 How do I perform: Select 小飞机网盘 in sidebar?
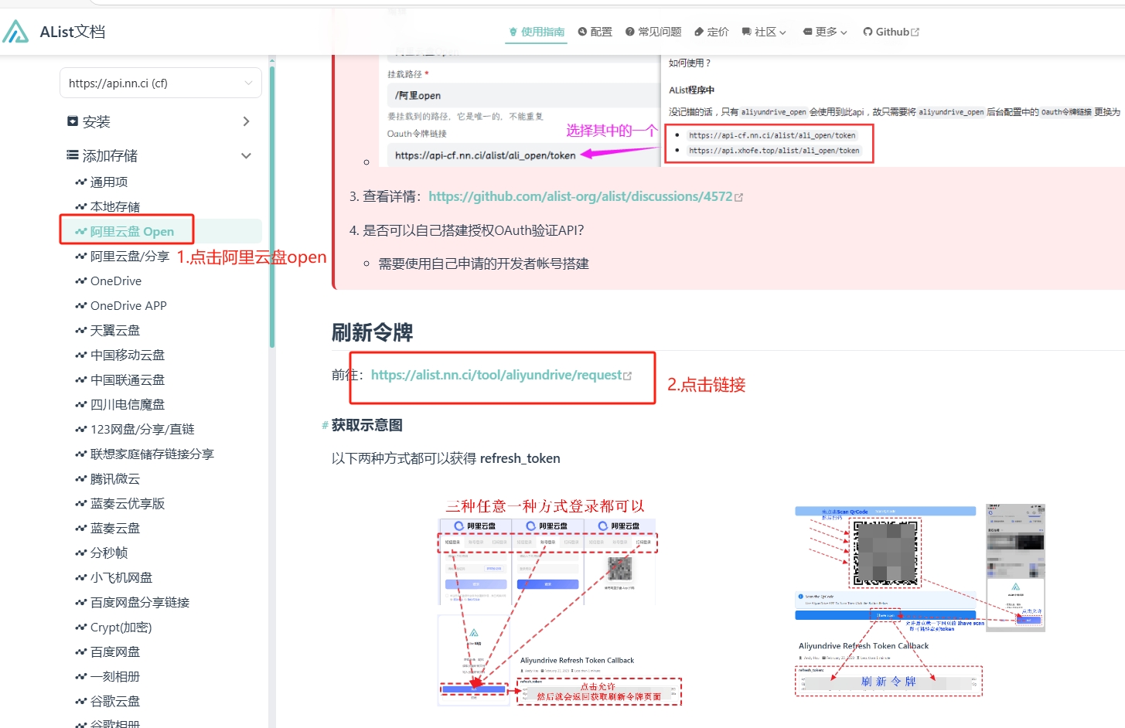pos(121,577)
